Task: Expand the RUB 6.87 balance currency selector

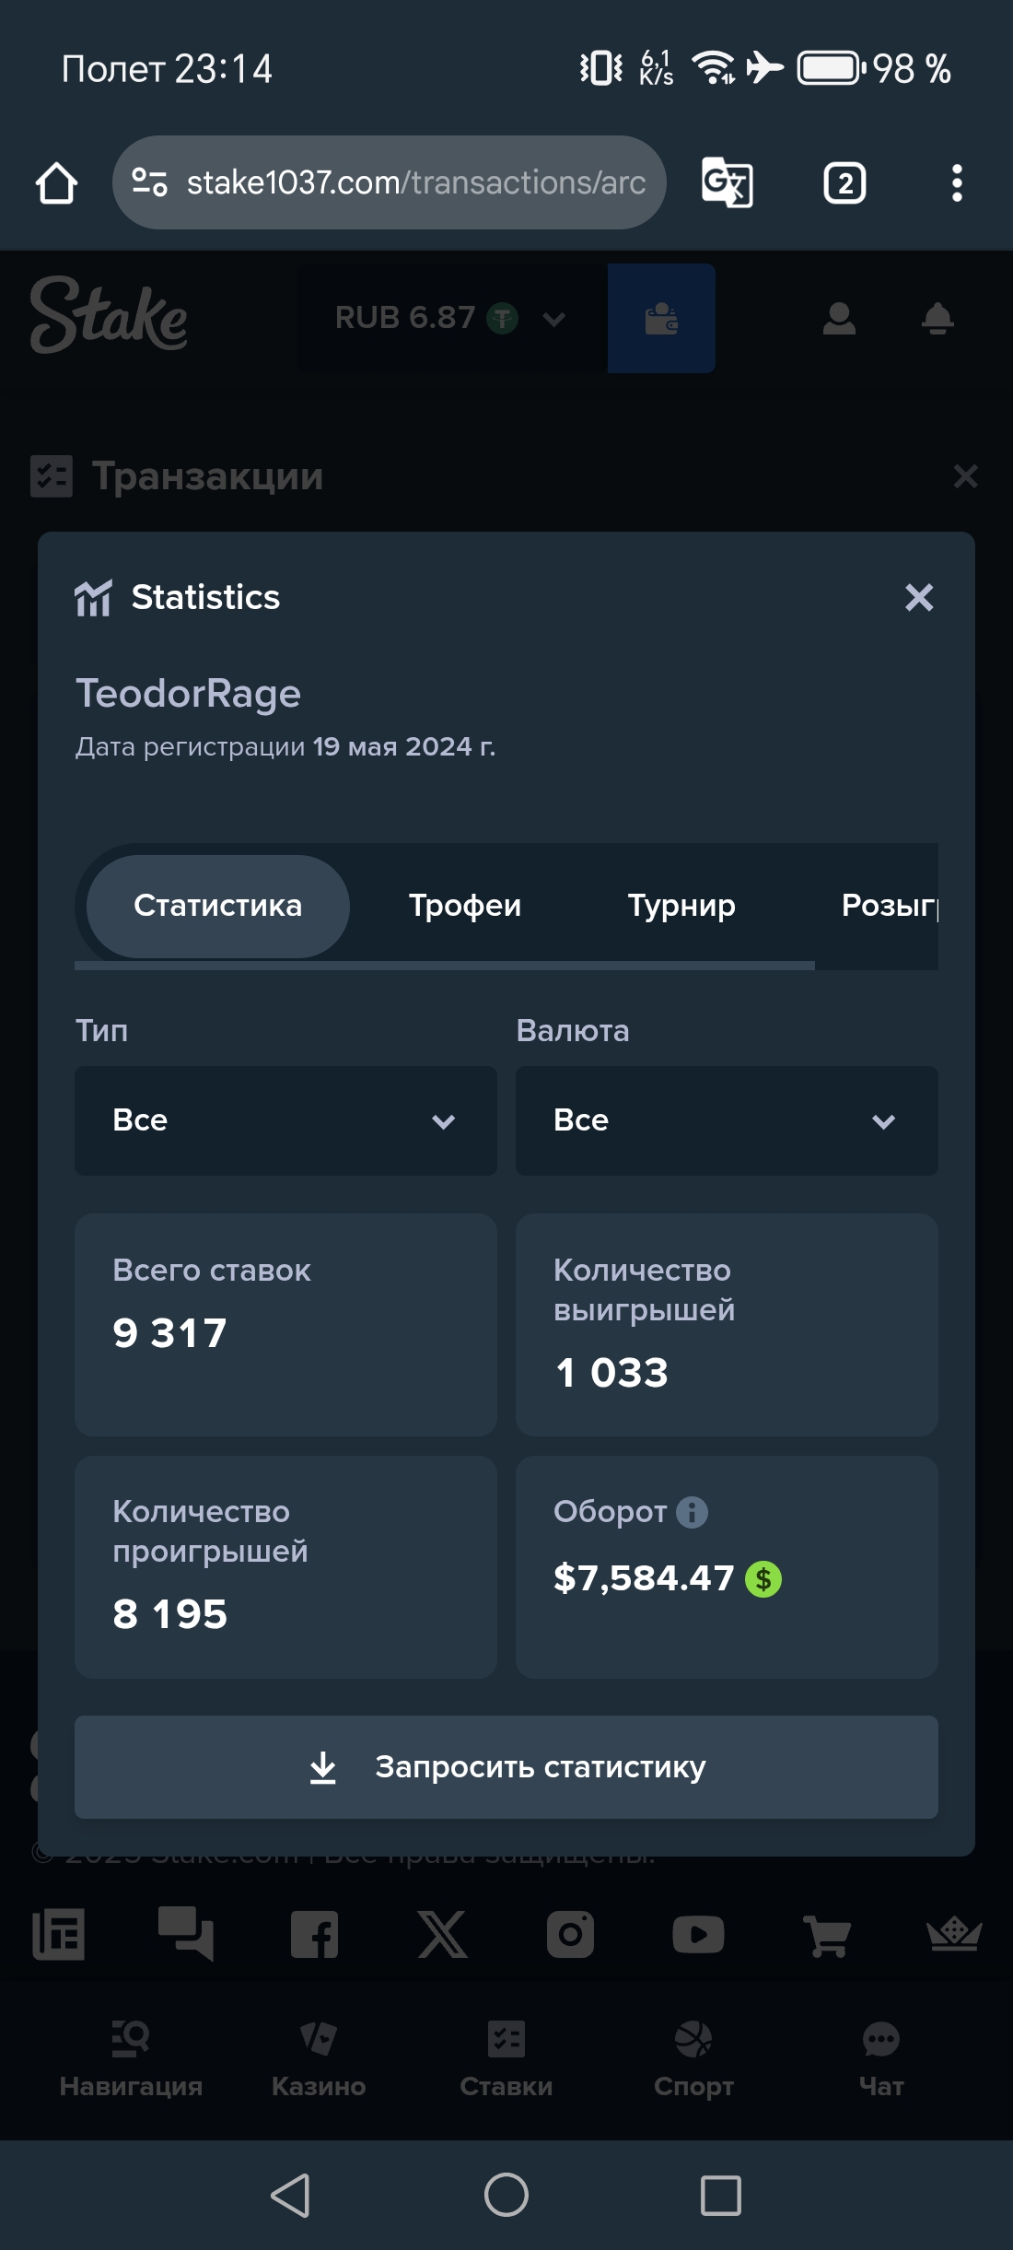Action: click(x=449, y=319)
